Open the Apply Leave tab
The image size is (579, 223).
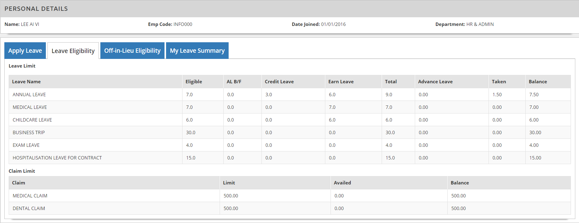point(25,51)
